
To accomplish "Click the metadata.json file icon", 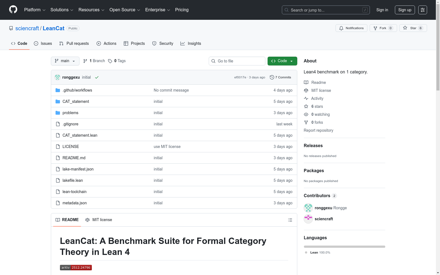I will coord(58,203).
